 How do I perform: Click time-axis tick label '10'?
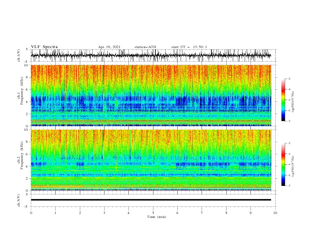pos(275,213)
